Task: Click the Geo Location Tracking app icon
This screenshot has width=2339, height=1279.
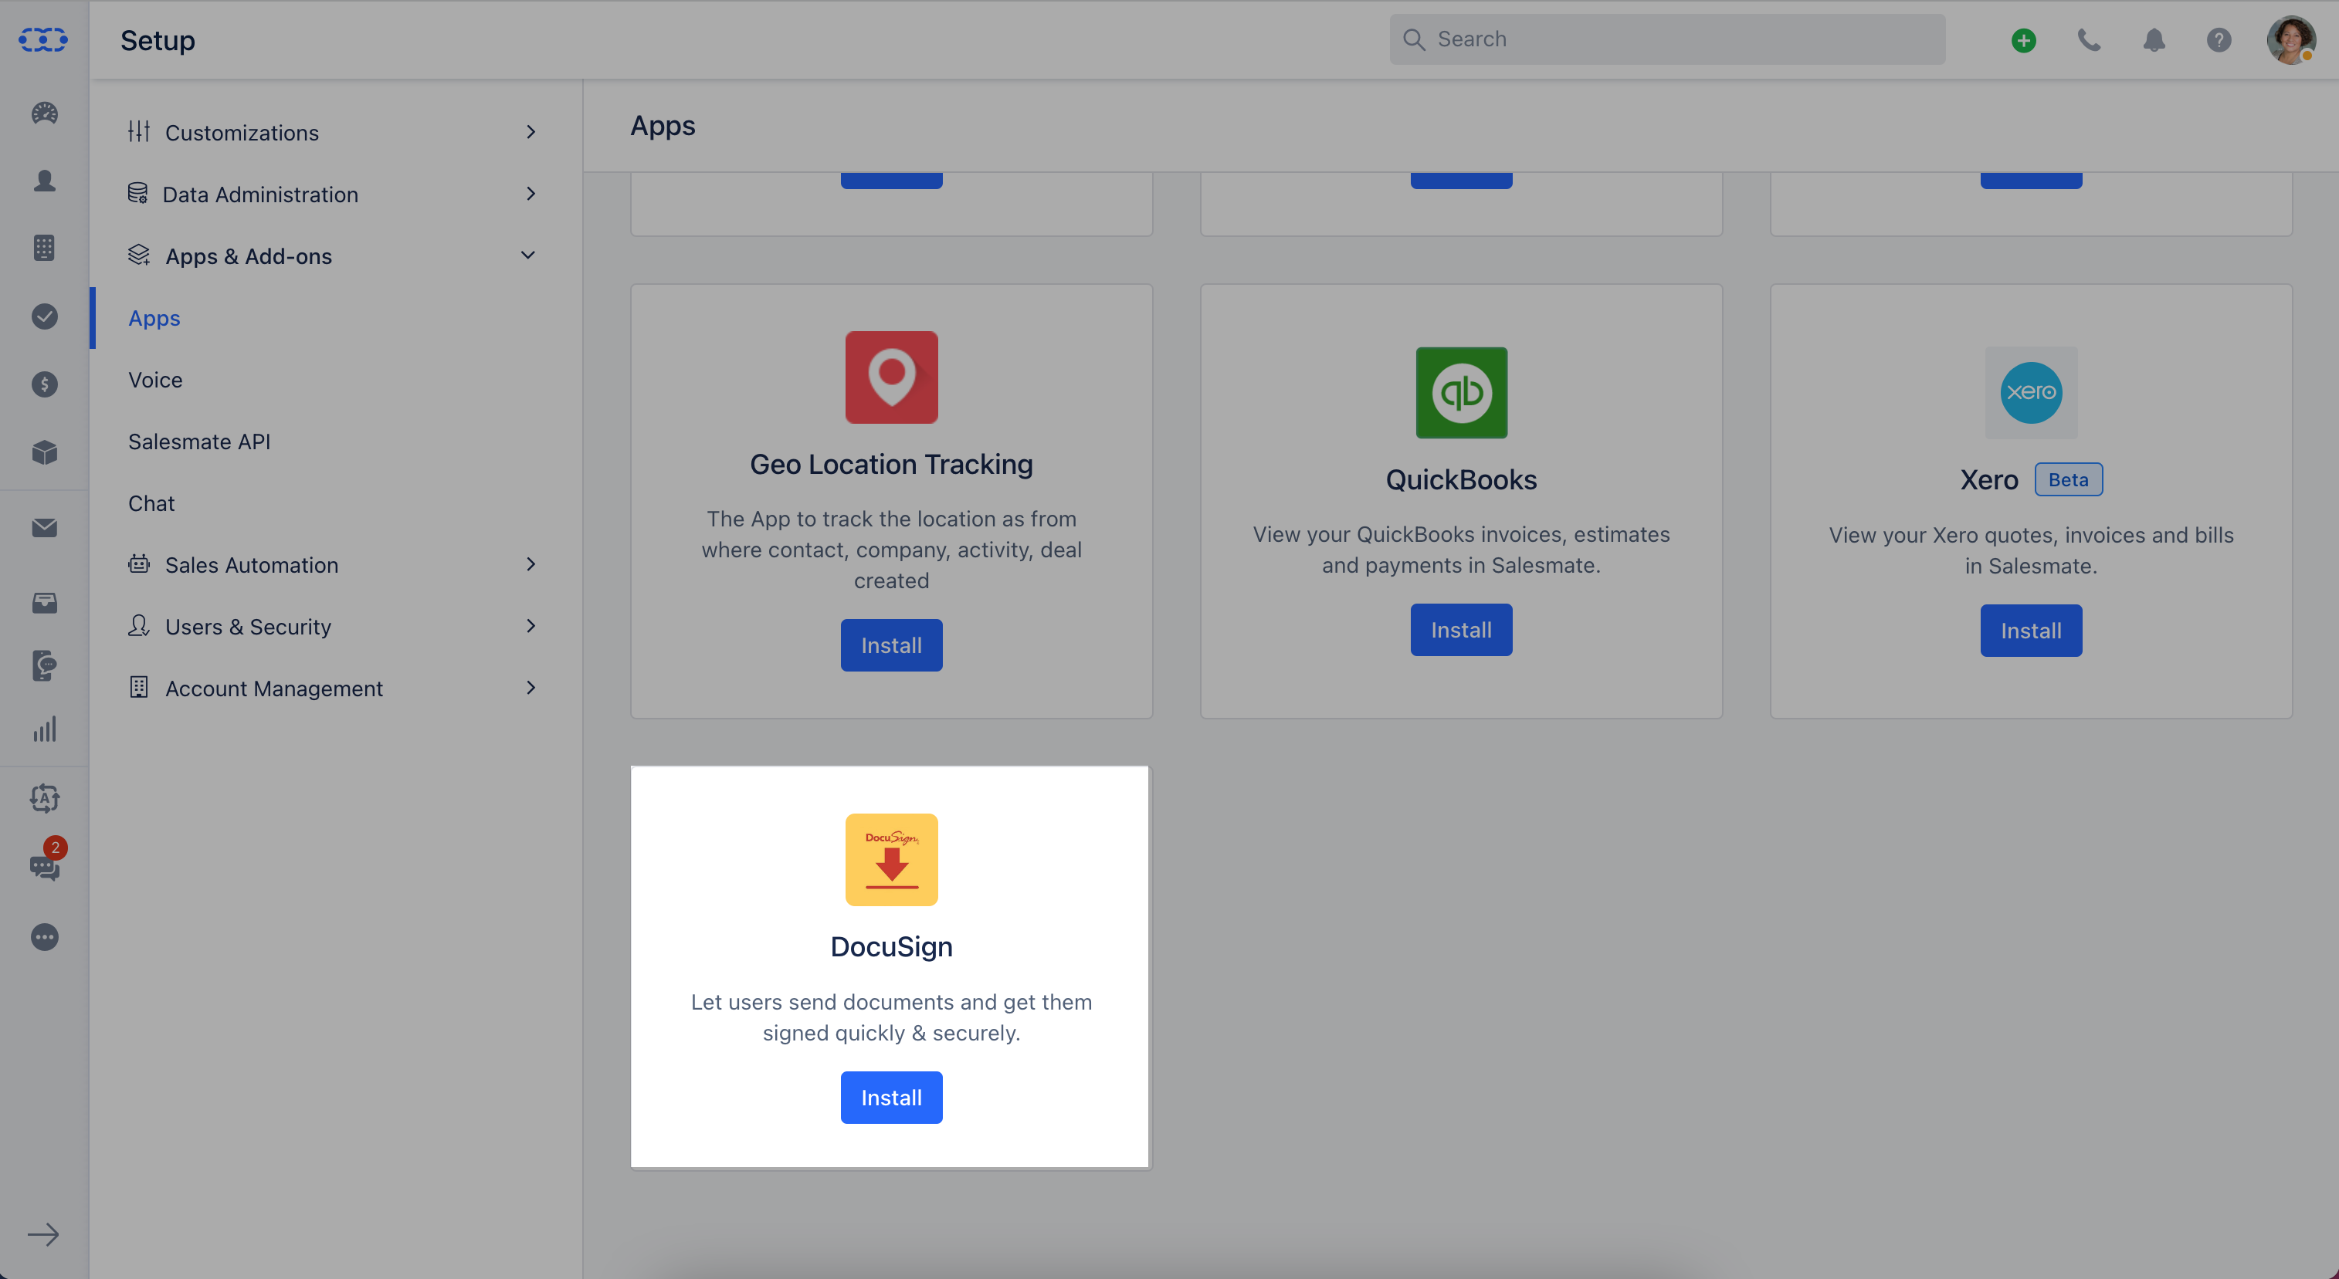Action: coord(891,377)
